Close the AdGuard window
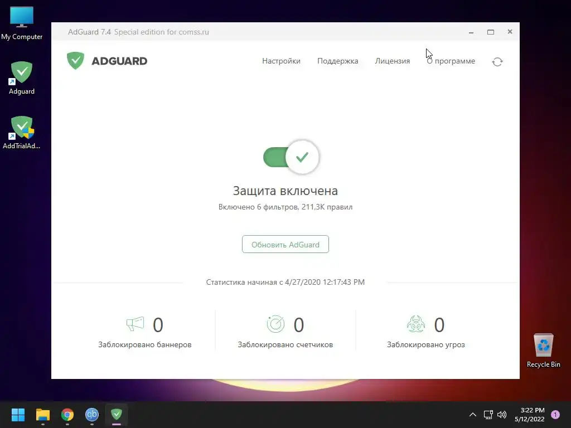571x428 pixels. click(x=510, y=32)
